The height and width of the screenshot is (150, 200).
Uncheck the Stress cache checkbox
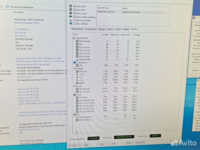74,13
